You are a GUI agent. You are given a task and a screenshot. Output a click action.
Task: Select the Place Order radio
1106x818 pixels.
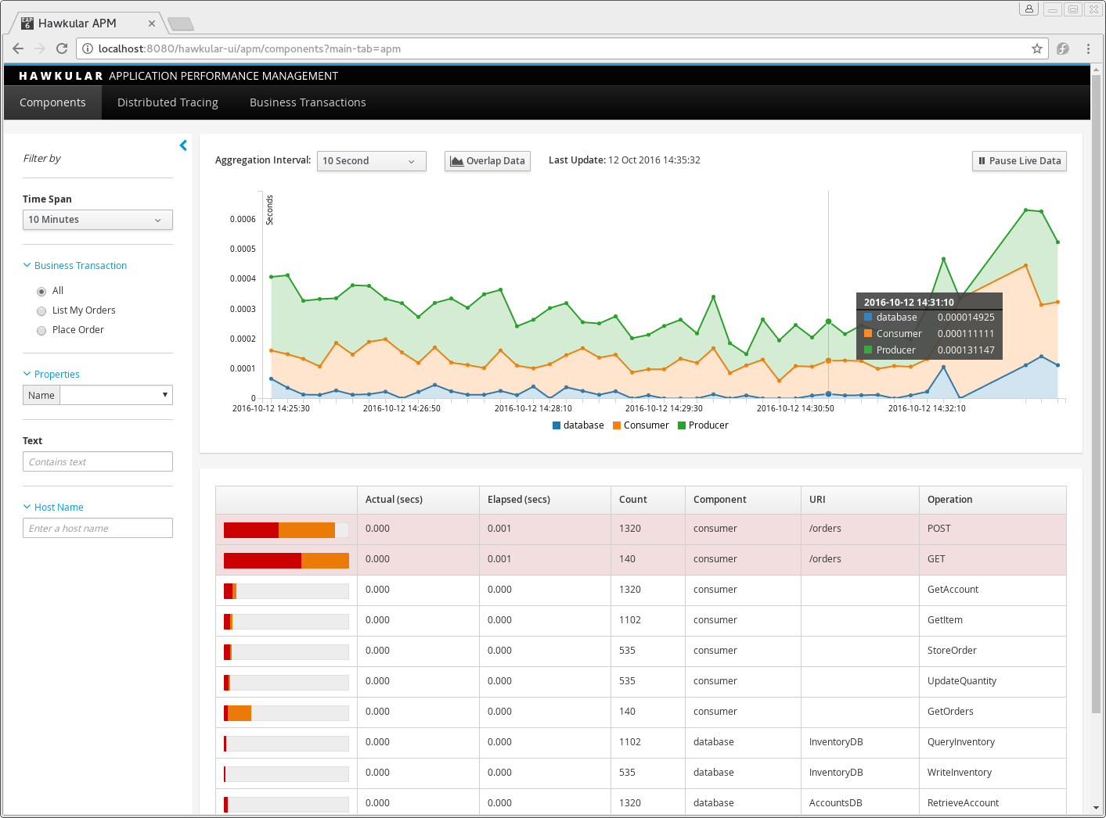41,331
